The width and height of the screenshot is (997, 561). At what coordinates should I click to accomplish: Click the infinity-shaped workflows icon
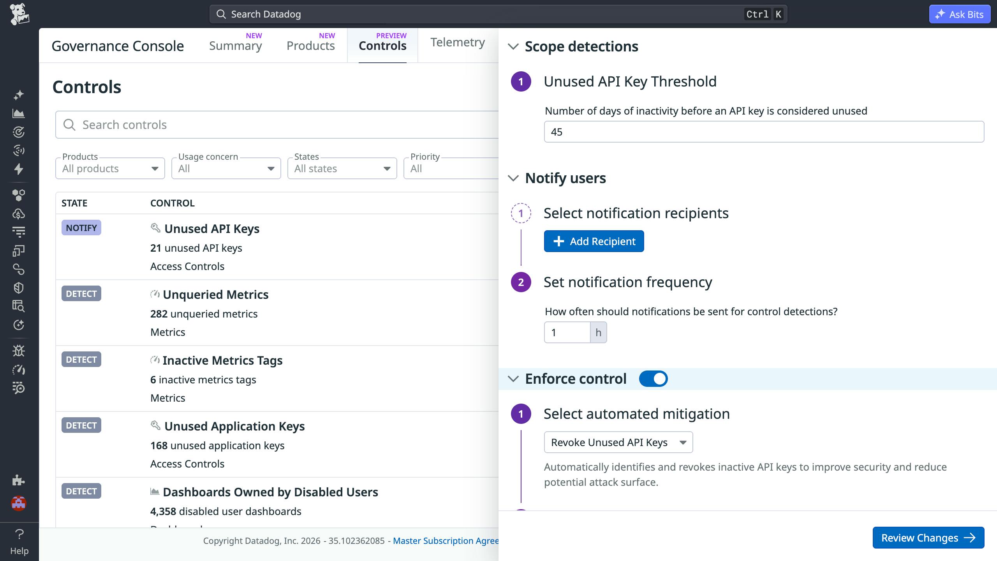[18, 269]
